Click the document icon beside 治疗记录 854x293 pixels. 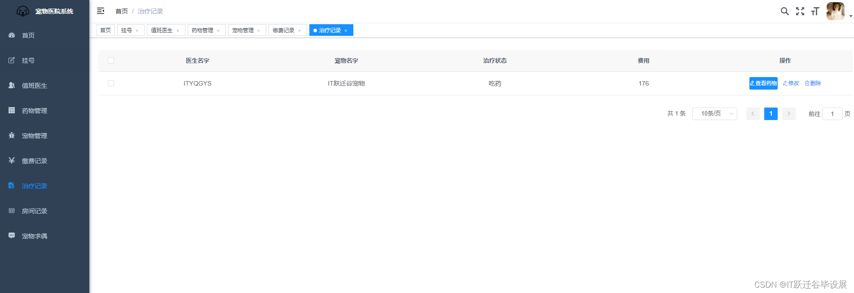click(x=12, y=185)
